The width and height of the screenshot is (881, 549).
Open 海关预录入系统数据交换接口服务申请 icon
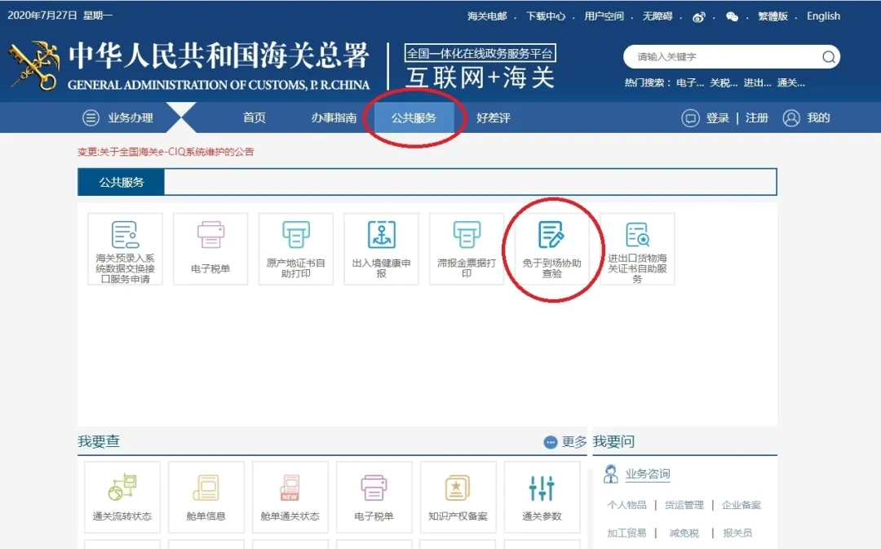coord(125,236)
